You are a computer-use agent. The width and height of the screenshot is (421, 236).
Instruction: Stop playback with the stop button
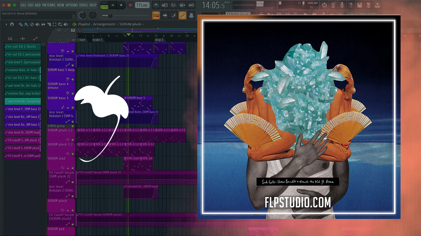pyautogui.click(x=121, y=5)
